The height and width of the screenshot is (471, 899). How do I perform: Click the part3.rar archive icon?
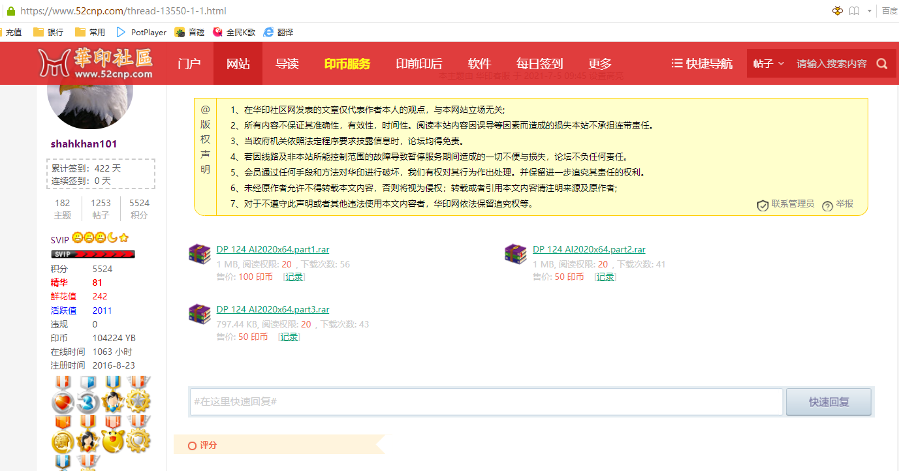click(x=199, y=314)
